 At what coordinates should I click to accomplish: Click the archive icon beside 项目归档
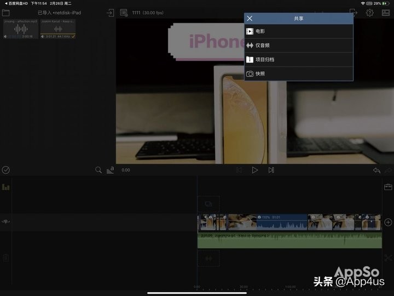pos(250,59)
